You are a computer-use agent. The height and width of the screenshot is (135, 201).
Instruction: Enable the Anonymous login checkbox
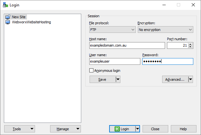(x=91, y=71)
